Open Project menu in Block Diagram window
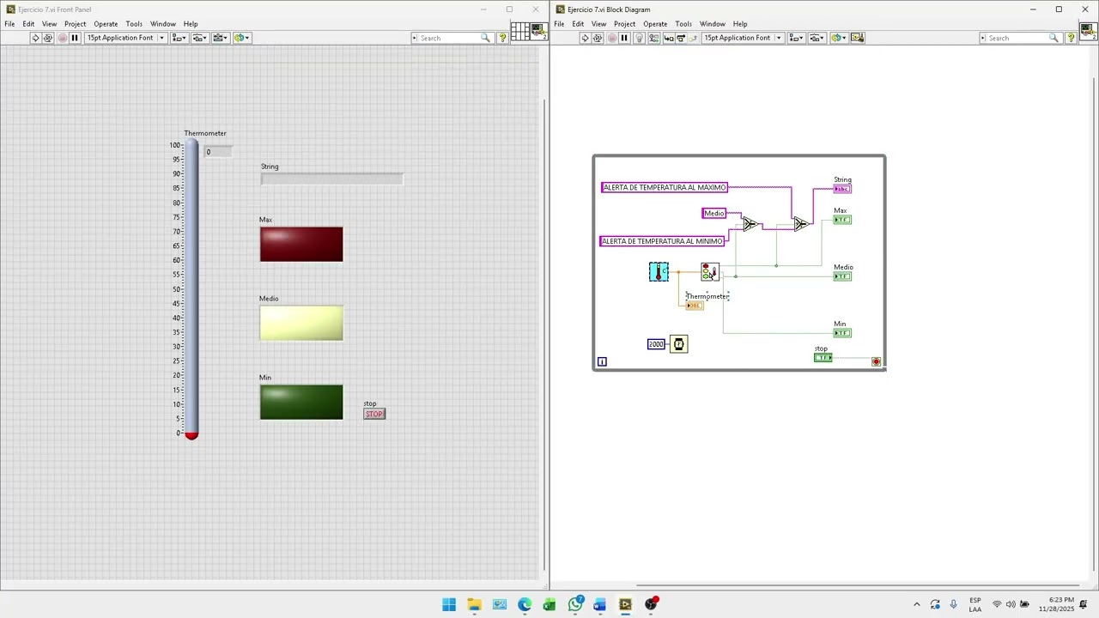The width and height of the screenshot is (1099, 618). pyautogui.click(x=624, y=24)
